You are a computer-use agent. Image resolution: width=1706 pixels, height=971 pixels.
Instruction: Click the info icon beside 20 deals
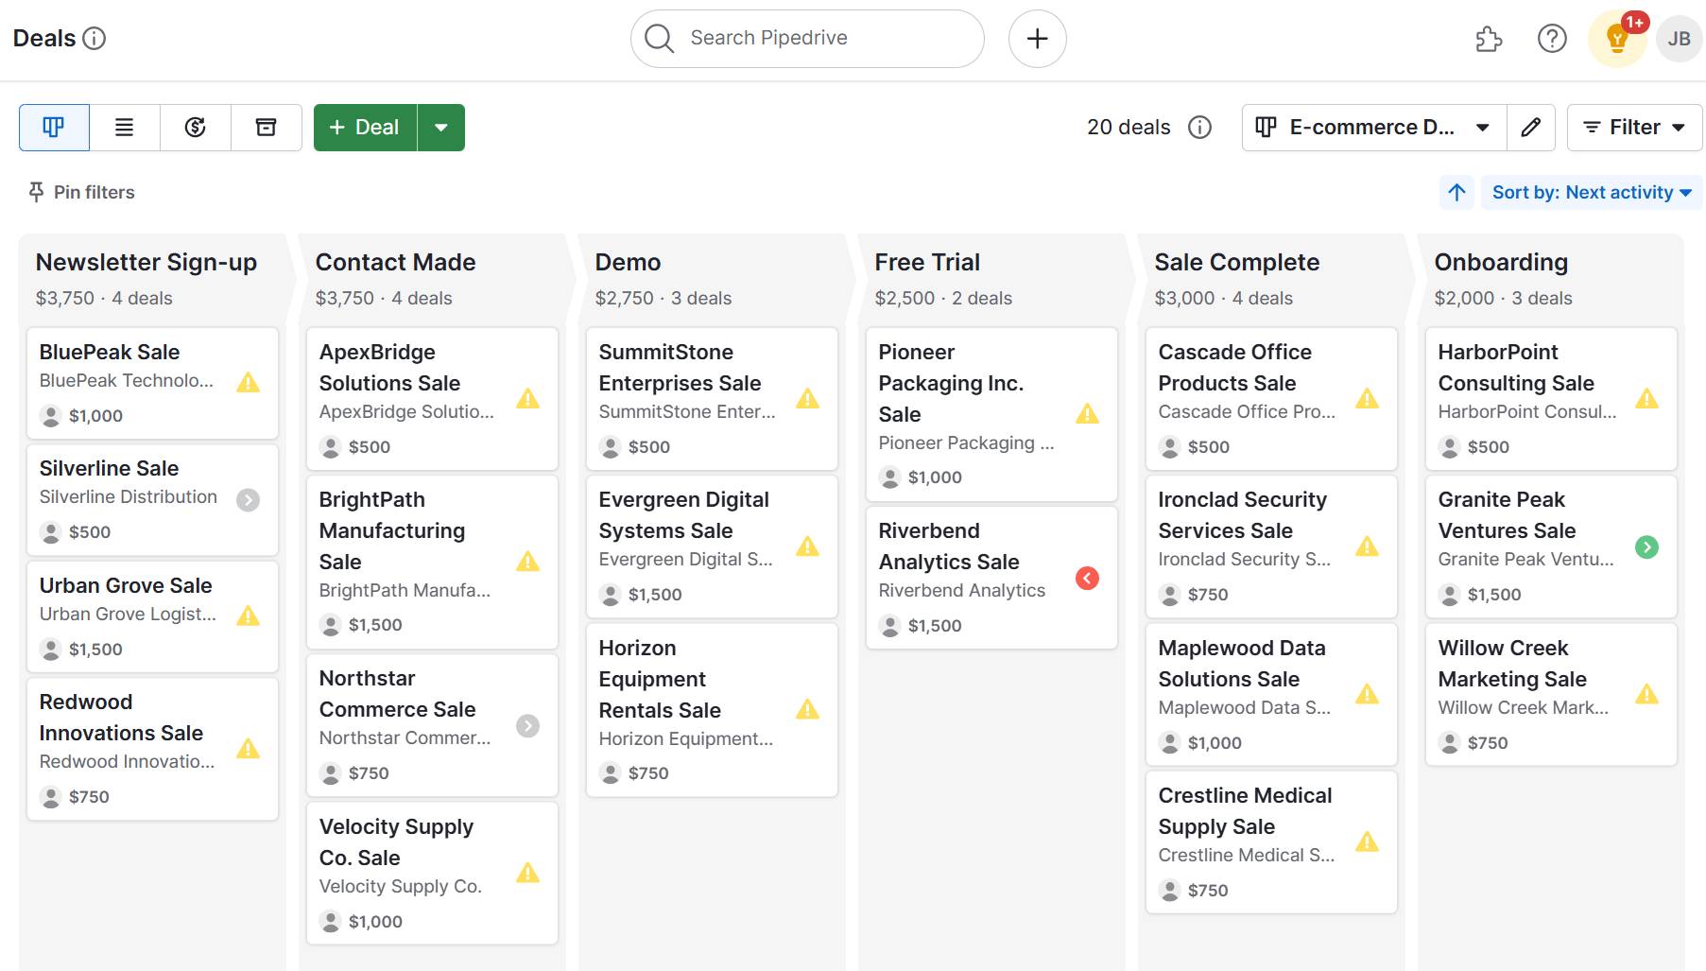[x=1199, y=128]
